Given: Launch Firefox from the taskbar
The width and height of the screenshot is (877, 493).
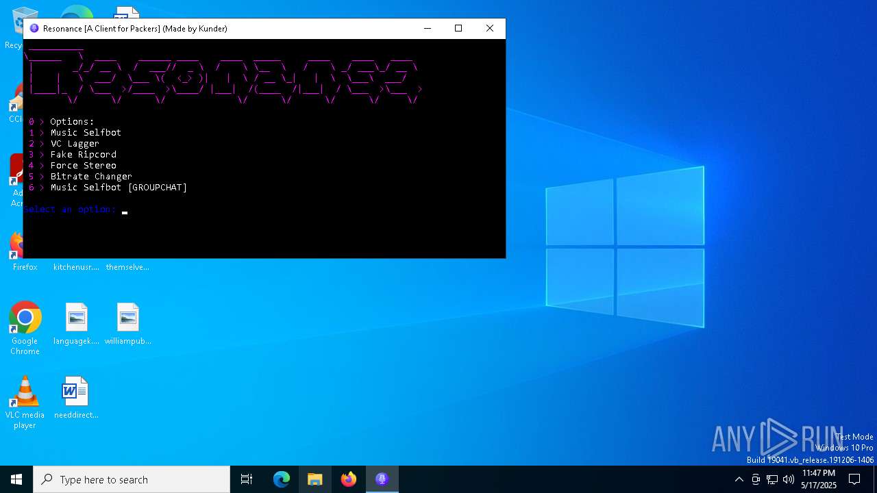Looking at the screenshot, I should pyautogui.click(x=349, y=479).
